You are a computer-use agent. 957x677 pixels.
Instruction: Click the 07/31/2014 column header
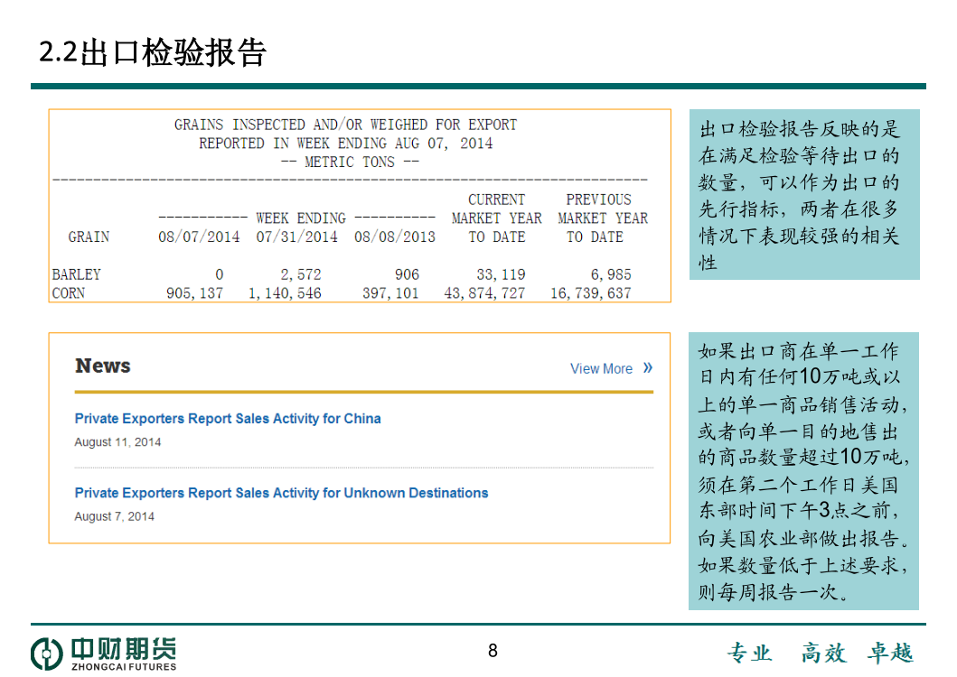296,237
